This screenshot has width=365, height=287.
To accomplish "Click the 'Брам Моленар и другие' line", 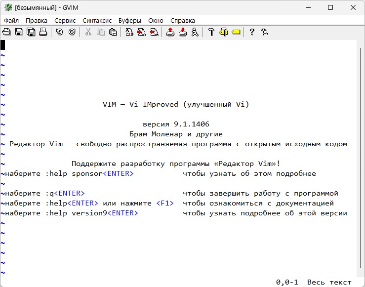I will coord(176,134).
